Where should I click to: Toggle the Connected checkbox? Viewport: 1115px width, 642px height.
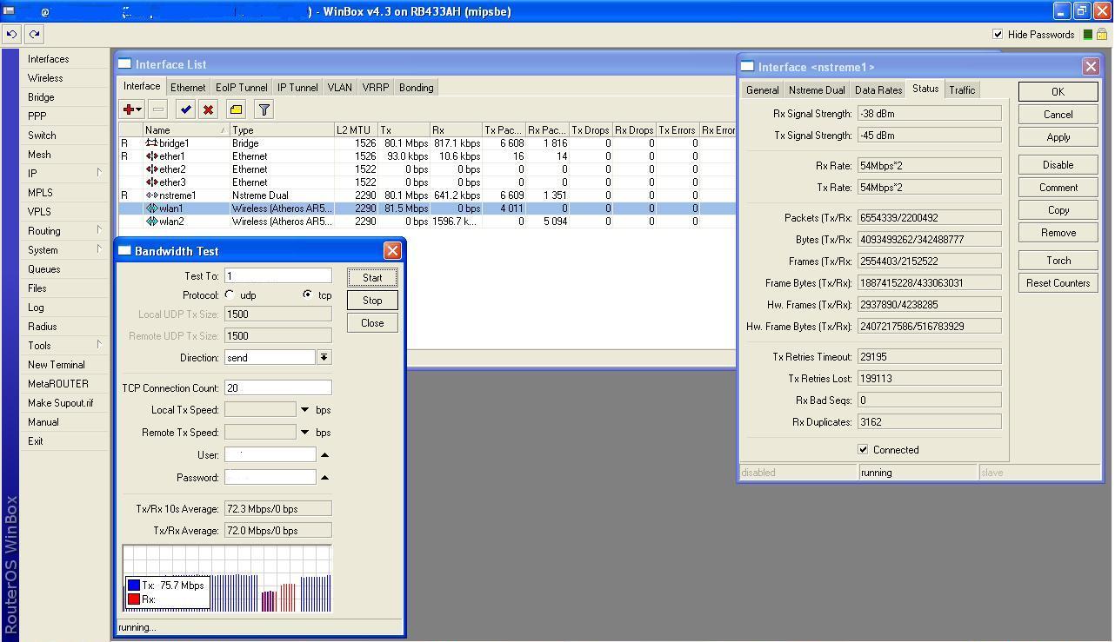[863, 450]
